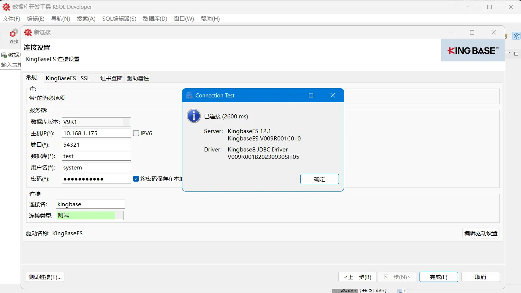Click the blue perspective cube icon at top right
The height and width of the screenshot is (293, 521).
pyautogui.click(x=516, y=36)
